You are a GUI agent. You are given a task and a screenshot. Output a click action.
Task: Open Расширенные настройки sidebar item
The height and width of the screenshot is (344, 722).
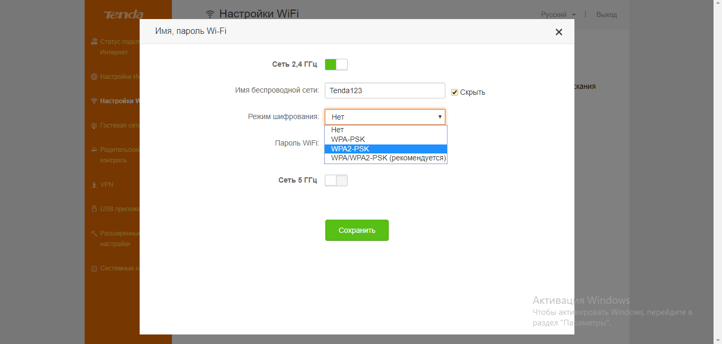pos(120,239)
